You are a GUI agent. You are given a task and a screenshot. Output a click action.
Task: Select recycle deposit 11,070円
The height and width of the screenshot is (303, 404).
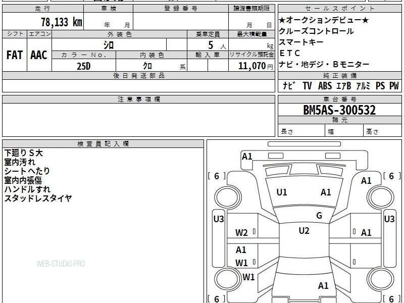pyautogui.click(x=256, y=66)
